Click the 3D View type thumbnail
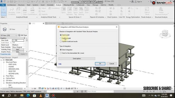The height and width of the screenshot is (98, 175). pyautogui.click(x=5, y=29)
